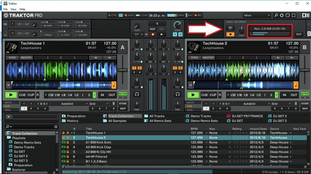The image size is (311, 174).
Task: Click the Loop Recorder play button under DEL
Action: coord(162,34)
